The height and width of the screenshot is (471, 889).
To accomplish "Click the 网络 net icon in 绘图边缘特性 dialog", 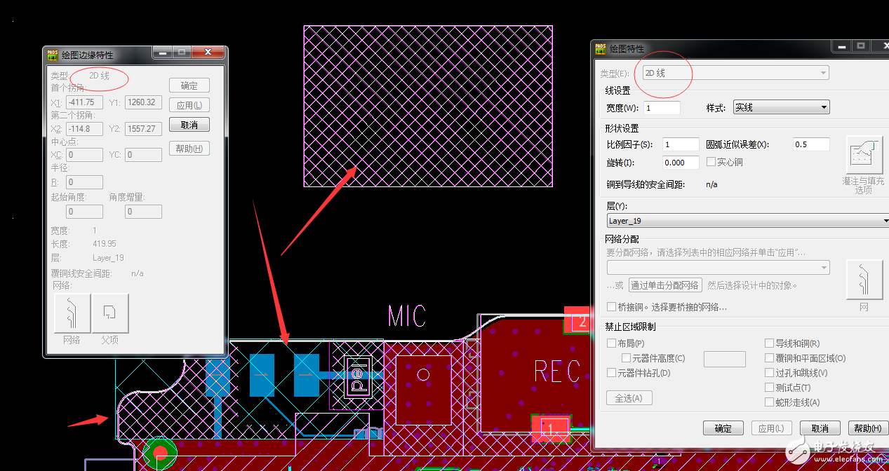I will (x=72, y=313).
